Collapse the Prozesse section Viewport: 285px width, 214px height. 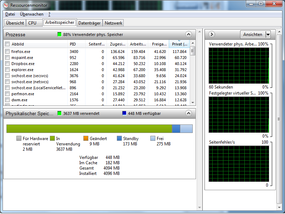tap(188, 34)
